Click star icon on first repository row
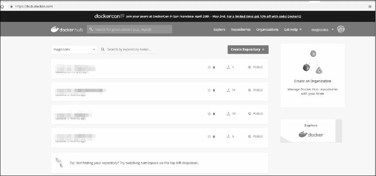 [209, 67]
